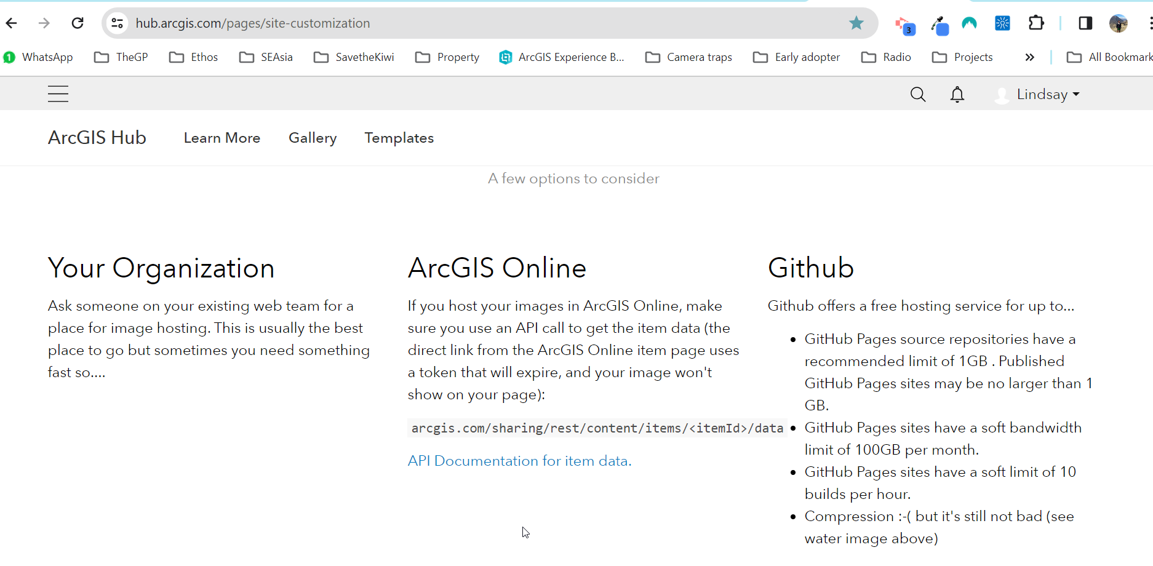Open the Lindsay user dropdown
Image resolution: width=1153 pixels, height=566 pixels.
(1037, 94)
